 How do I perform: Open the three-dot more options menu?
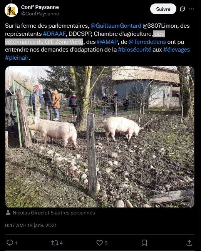pos(191,9)
